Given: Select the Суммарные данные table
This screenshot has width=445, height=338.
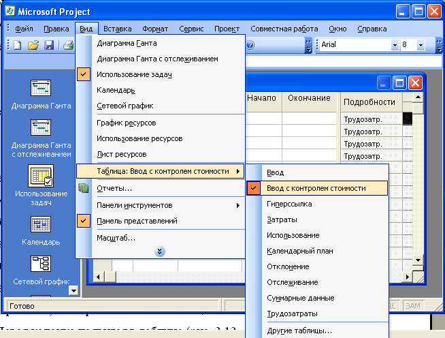Looking at the screenshot, I should tap(317, 298).
